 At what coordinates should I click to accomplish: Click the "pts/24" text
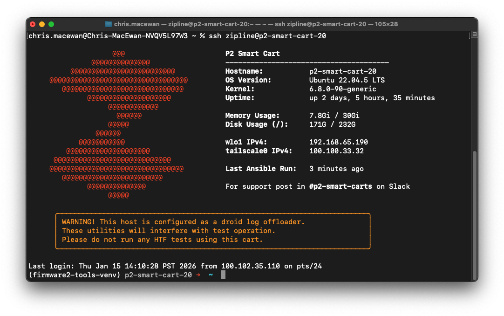tap(309, 266)
